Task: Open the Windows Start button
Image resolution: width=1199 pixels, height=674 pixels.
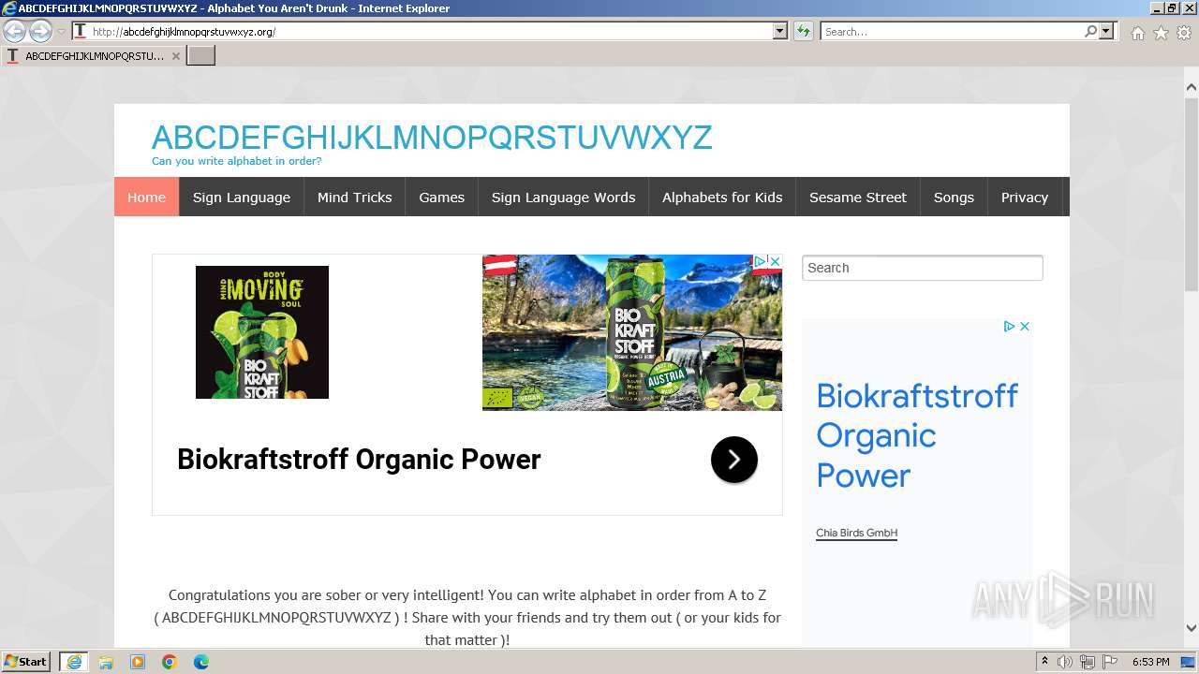Action: (26, 661)
